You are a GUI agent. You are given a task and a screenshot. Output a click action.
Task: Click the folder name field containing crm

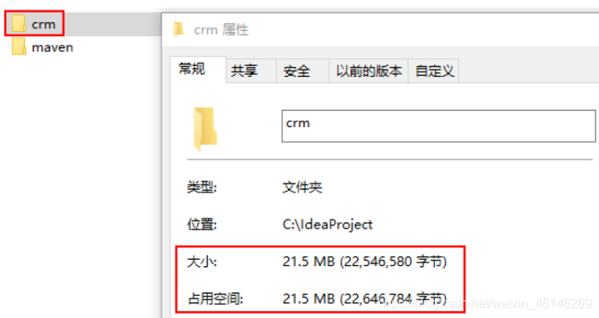(x=439, y=126)
